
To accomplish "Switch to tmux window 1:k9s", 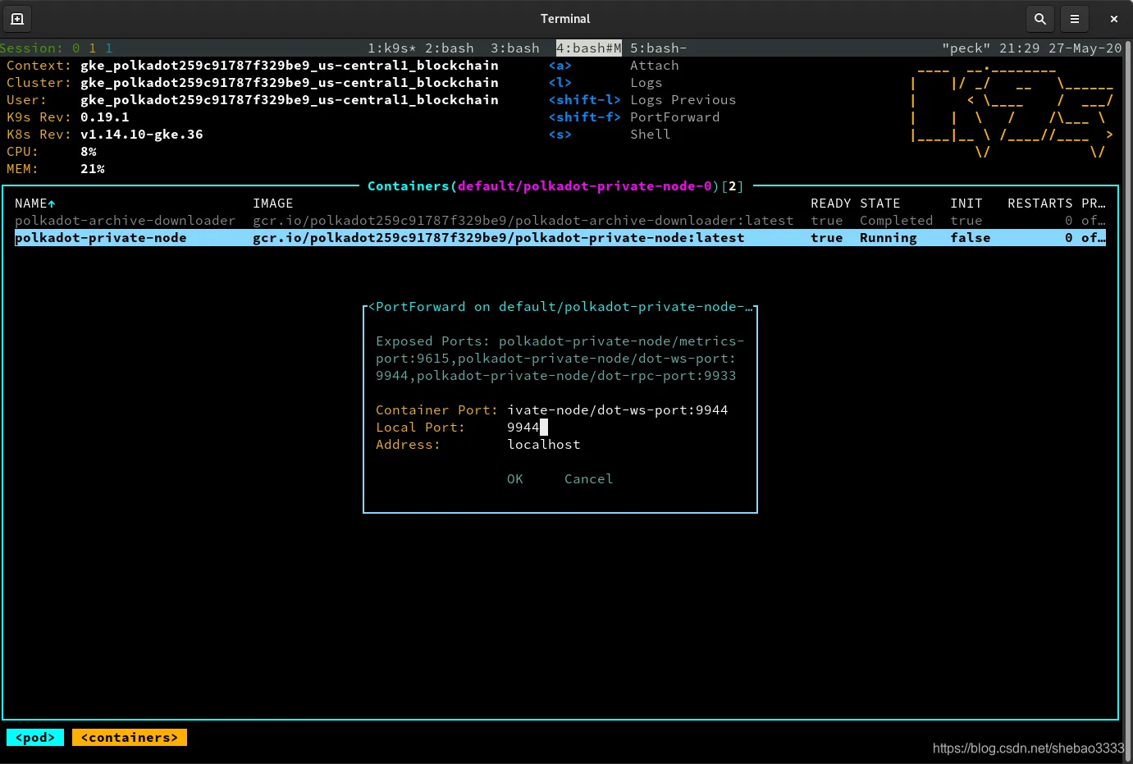I will pos(391,48).
